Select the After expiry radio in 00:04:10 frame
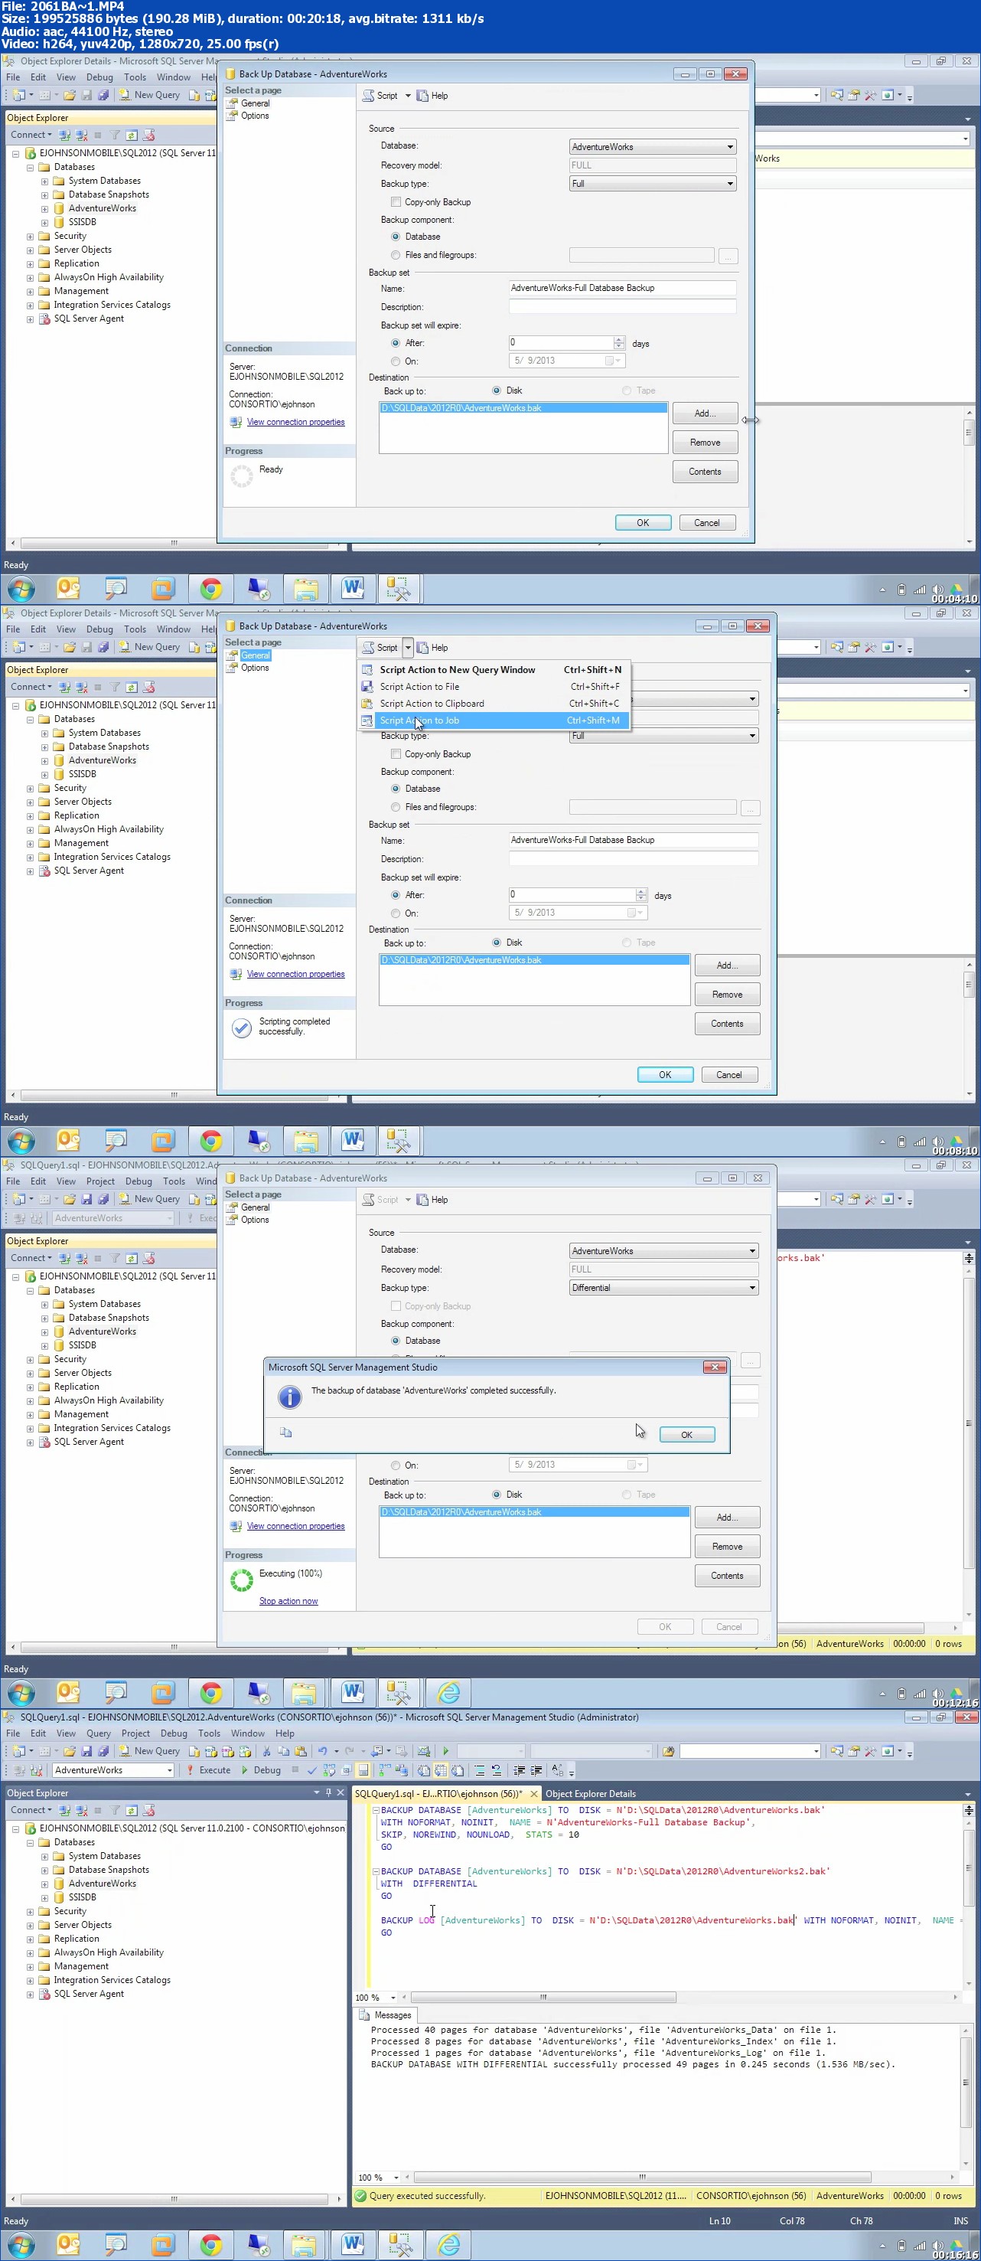 396,343
